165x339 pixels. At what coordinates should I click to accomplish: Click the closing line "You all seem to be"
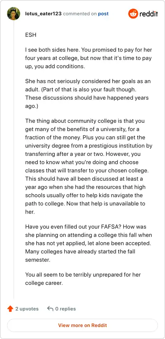tap(83, 279)
